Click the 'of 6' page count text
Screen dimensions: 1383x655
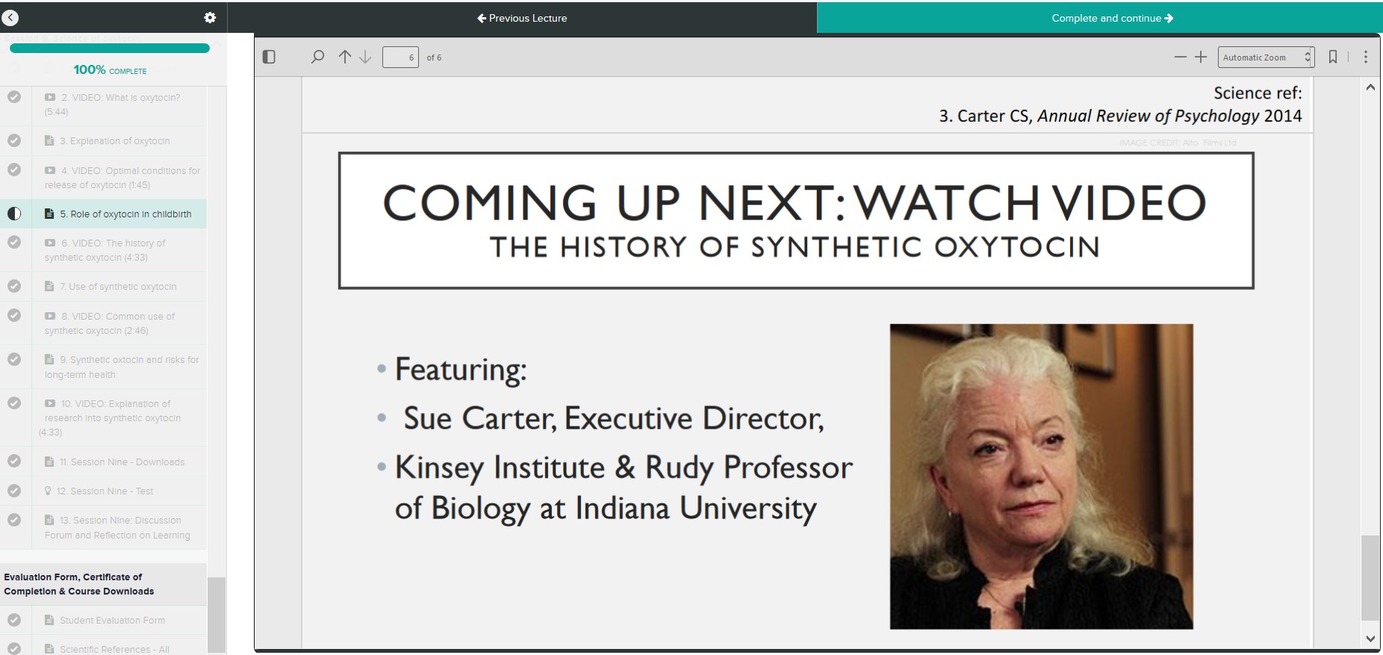click(x=434, y=58)
